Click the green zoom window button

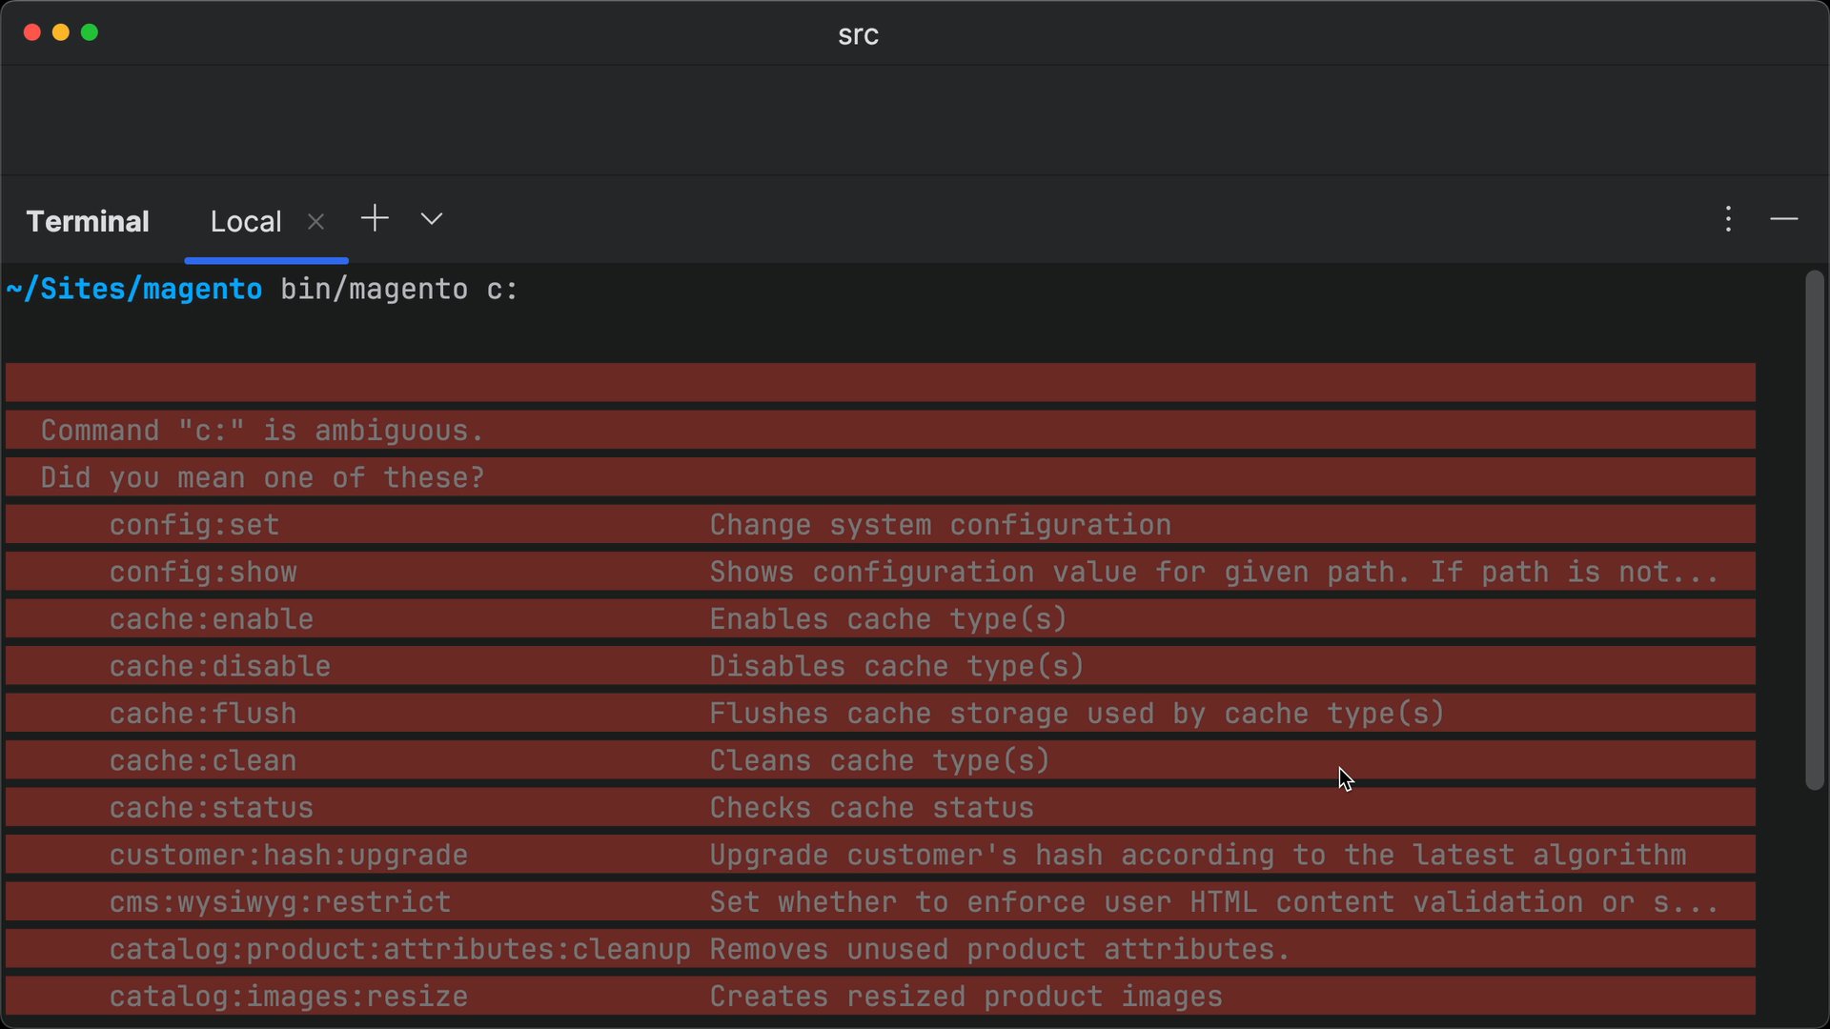(90, 32)
